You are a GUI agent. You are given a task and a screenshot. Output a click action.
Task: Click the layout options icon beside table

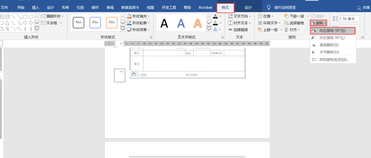(x=134, y=74)
